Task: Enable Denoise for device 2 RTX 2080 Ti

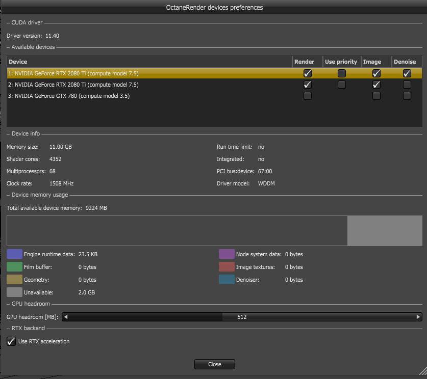Action: [x=407, y=85]
